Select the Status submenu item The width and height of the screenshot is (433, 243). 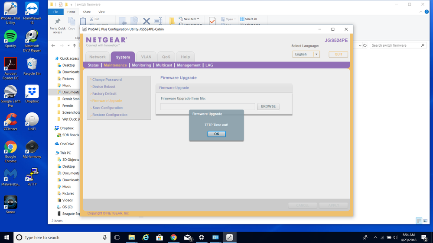click(93, 65)
